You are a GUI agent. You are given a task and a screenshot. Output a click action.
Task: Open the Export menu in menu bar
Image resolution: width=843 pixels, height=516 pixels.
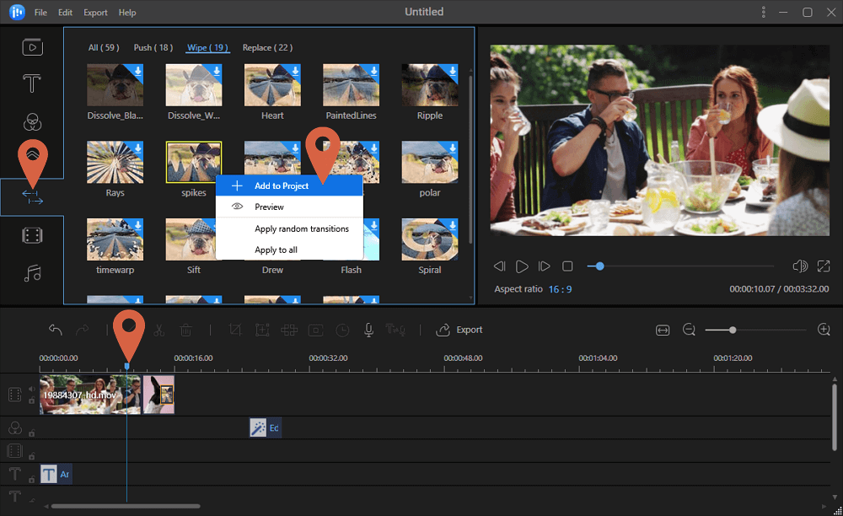tap(95, 13)
